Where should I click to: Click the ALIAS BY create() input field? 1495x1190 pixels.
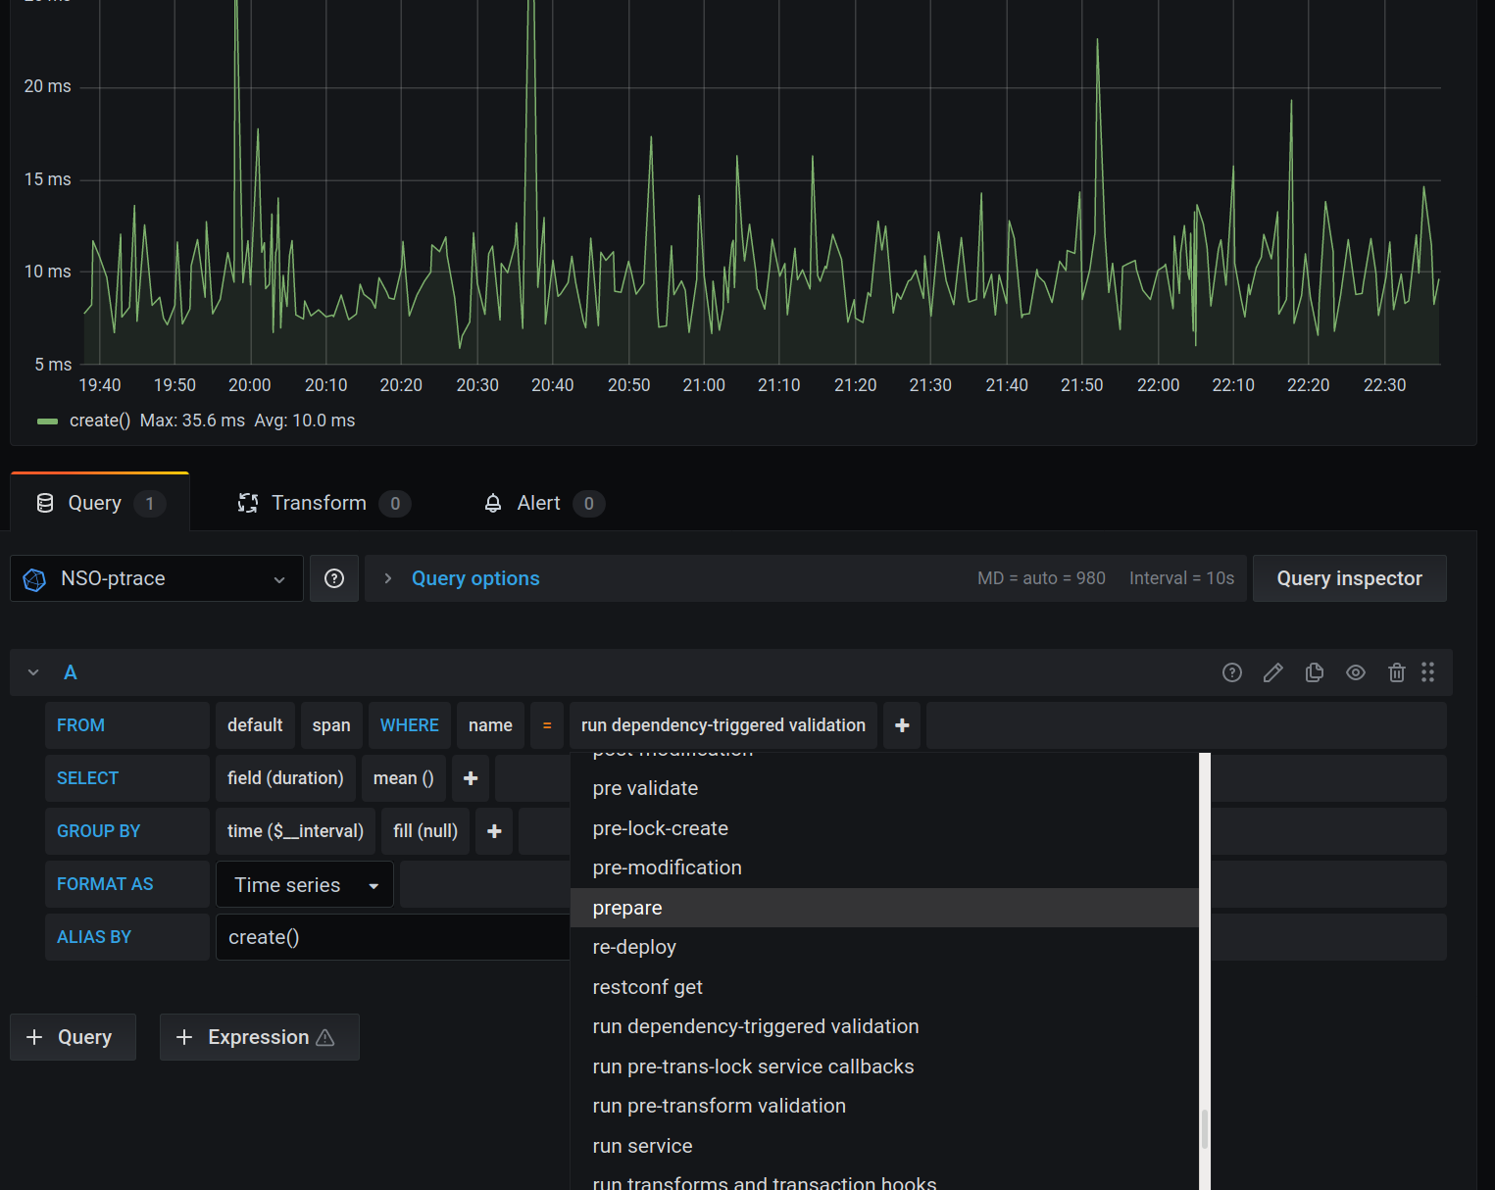(392, 937)
